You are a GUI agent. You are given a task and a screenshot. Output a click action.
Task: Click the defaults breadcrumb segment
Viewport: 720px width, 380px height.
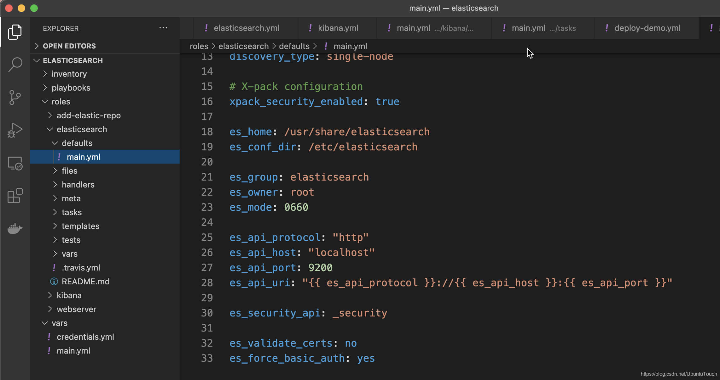(294, 46)
